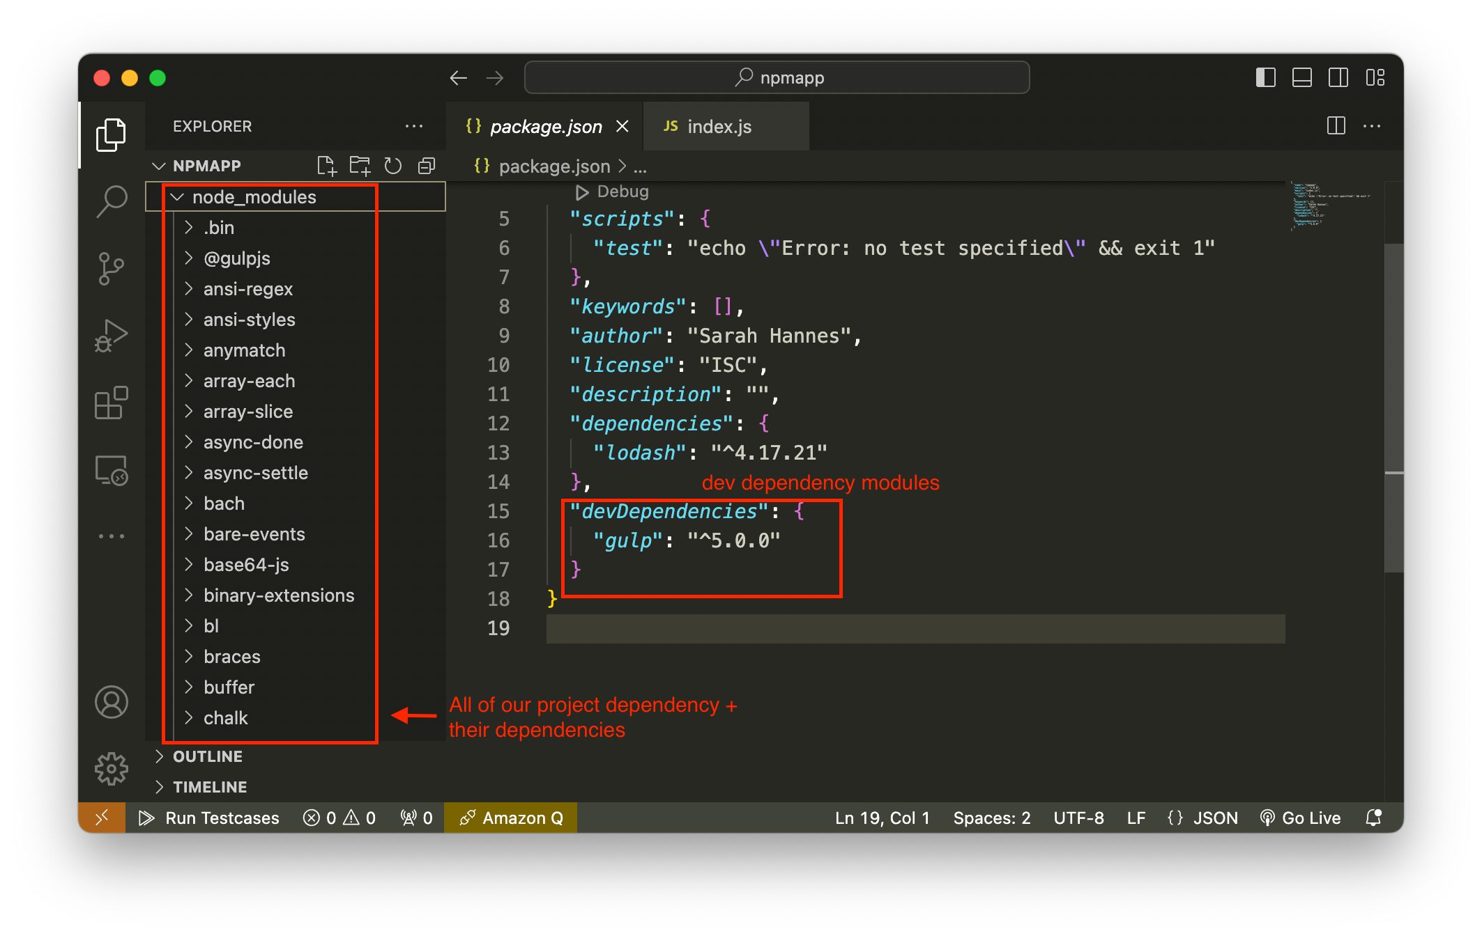
Task: Customize layout from title bar icon
Action: [x=1375, y=77]
